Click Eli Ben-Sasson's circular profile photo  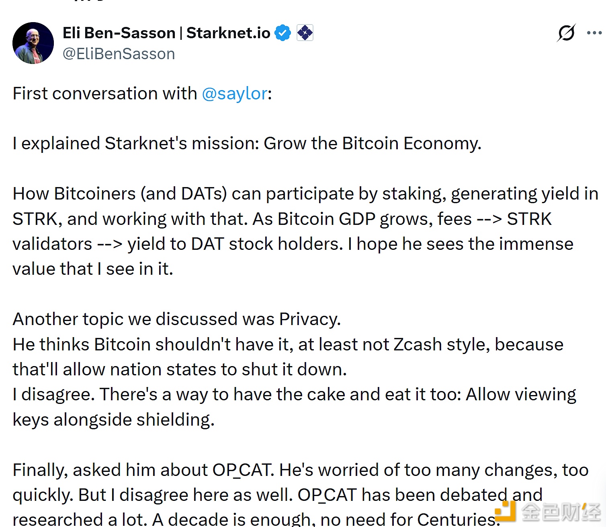[33, 43]
